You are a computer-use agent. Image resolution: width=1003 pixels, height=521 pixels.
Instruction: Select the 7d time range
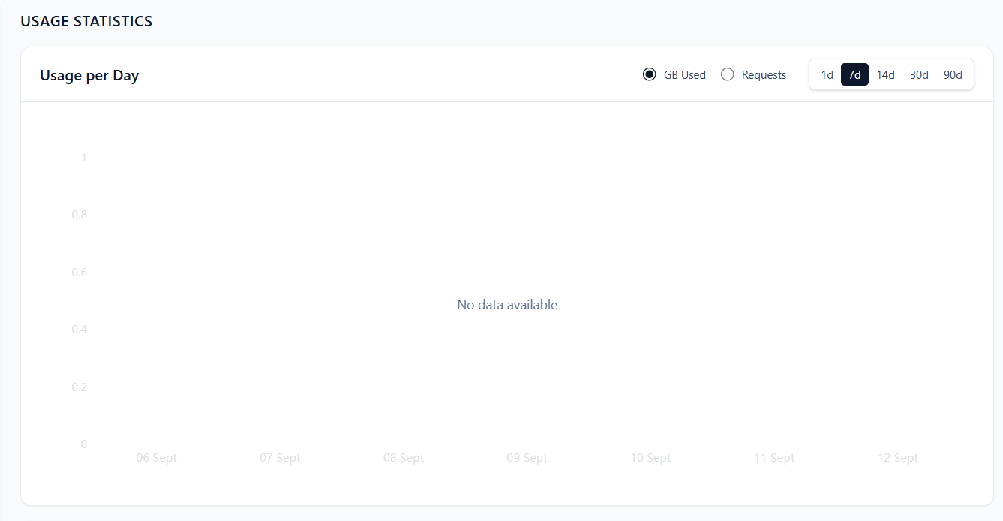854,74
